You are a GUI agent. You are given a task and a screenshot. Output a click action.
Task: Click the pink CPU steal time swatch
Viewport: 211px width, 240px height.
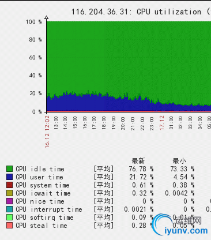9,226
